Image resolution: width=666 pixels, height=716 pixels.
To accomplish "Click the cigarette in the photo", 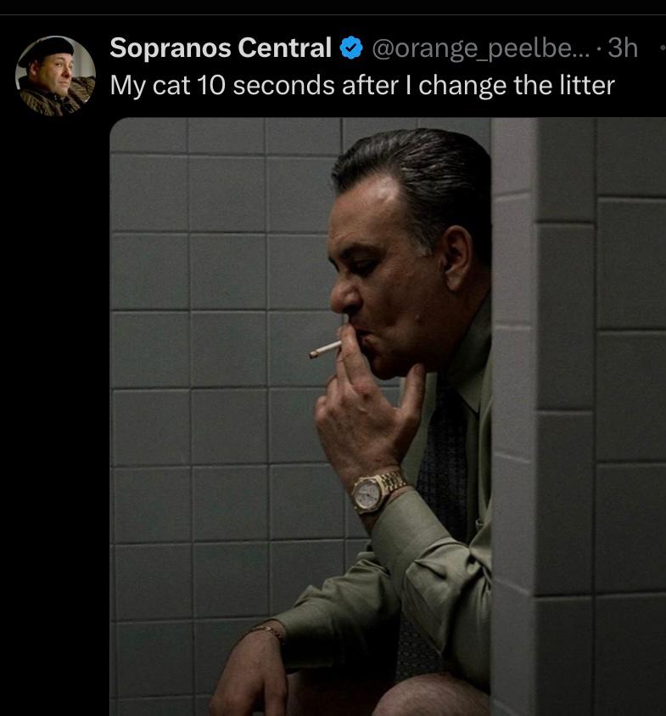I will click(325, 349).
